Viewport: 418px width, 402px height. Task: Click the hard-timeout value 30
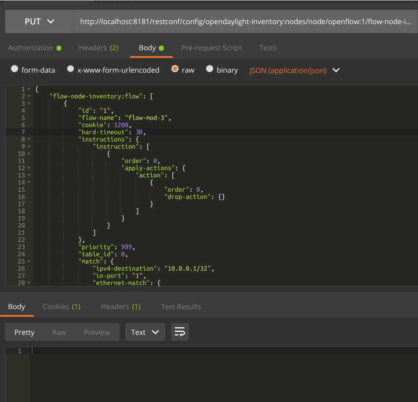coord(139,132)
